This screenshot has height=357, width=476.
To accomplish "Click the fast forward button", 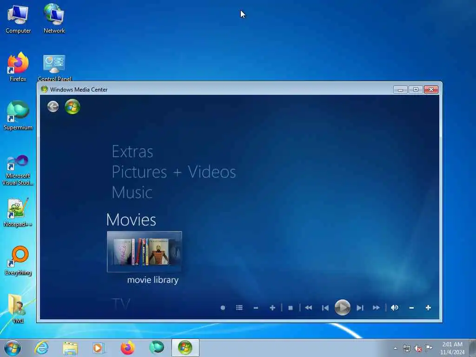I will click(376, 308).
